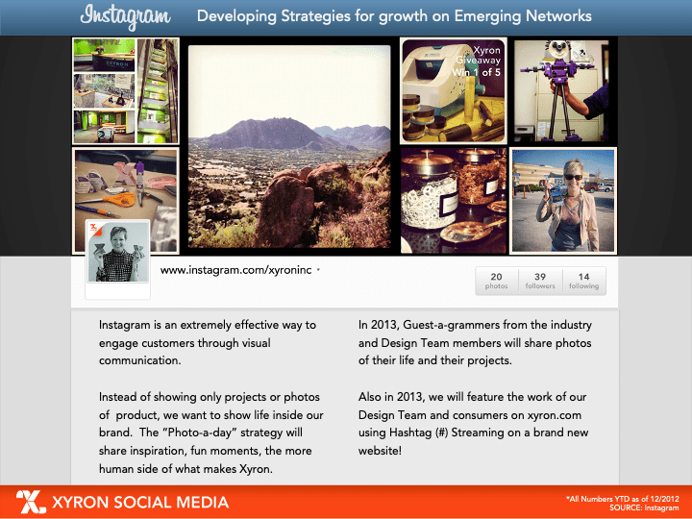The height and width of the screenshot is (519, 692).
Task: Click the paragraph starting 'Instagram is an extremely effective'
Action: click(x=208, y=342)
